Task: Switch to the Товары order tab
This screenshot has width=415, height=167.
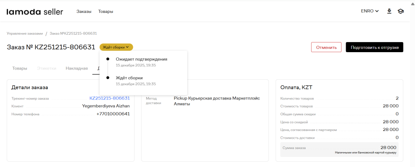Action: point(19,68)
